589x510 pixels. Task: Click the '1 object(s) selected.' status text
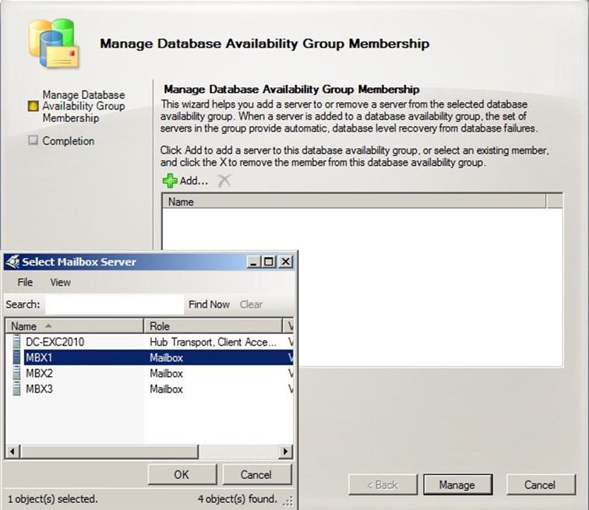pos(53,499)
